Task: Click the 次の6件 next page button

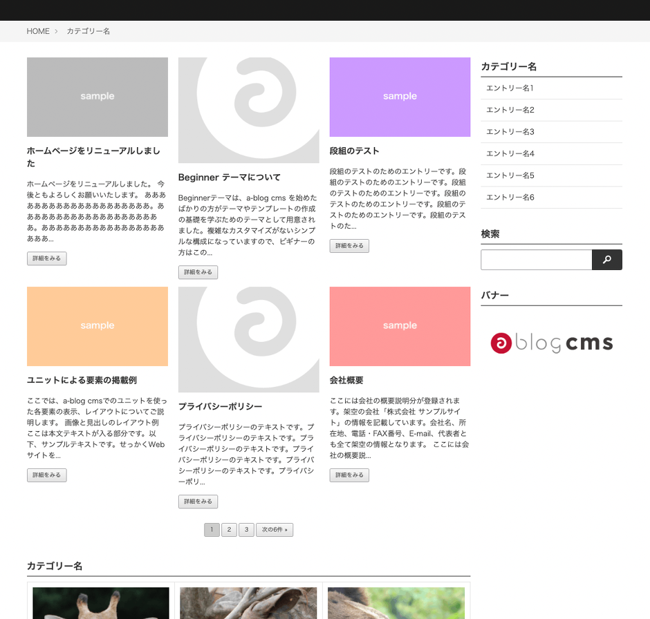Action: [275, 530]
